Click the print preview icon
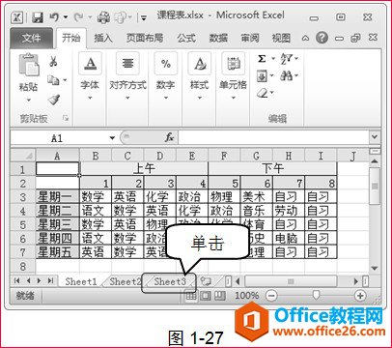This screenshot has width=392, height=348. [121, 17]
